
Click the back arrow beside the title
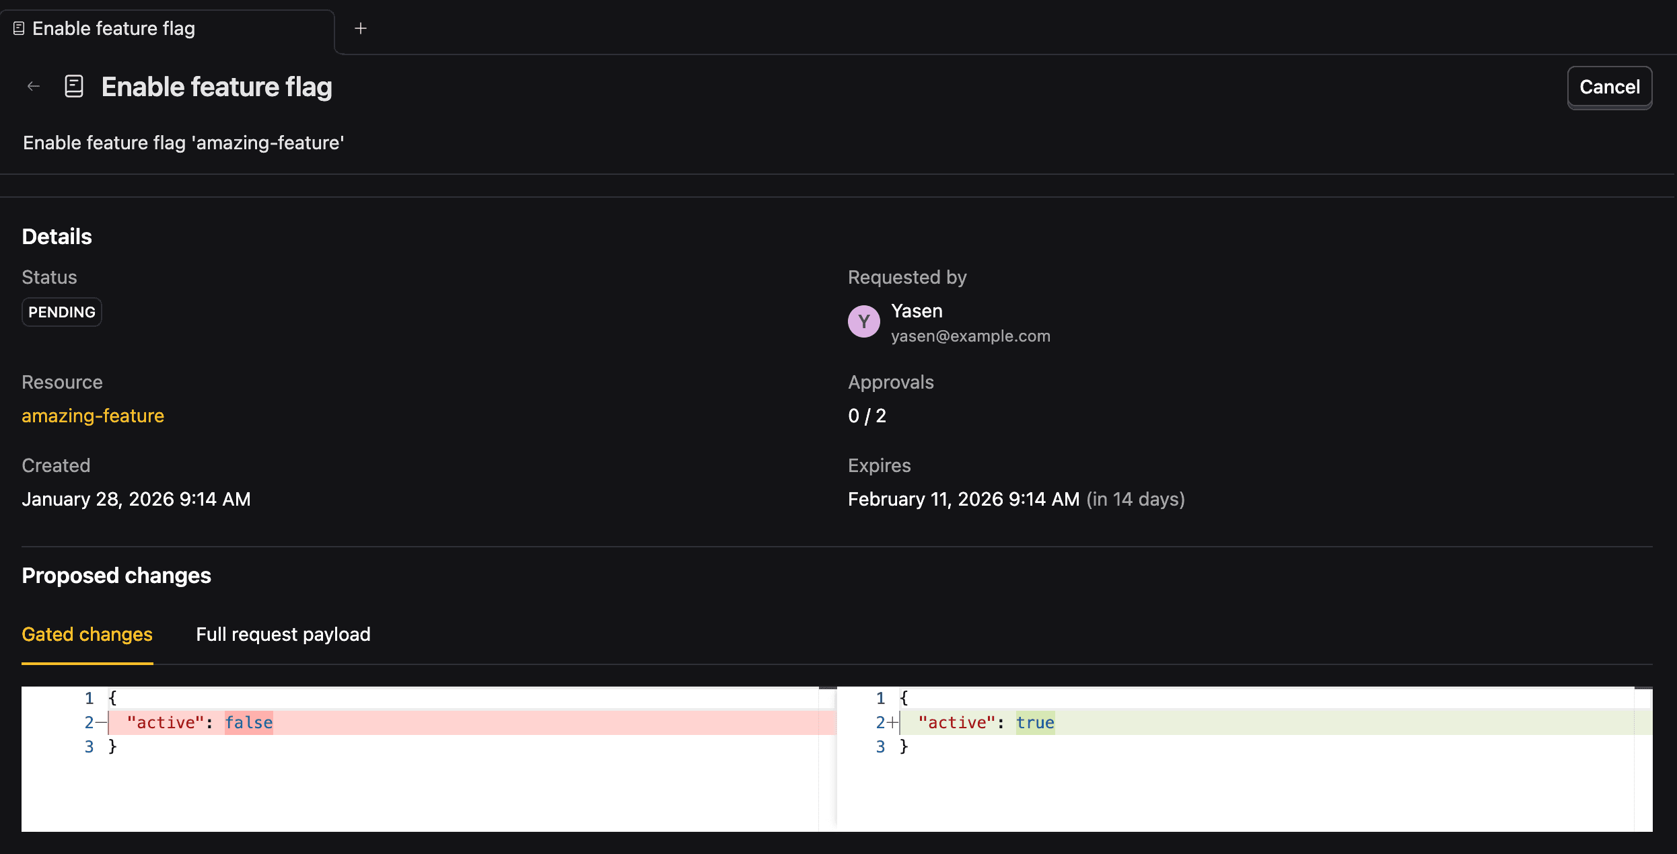(34, 86)
